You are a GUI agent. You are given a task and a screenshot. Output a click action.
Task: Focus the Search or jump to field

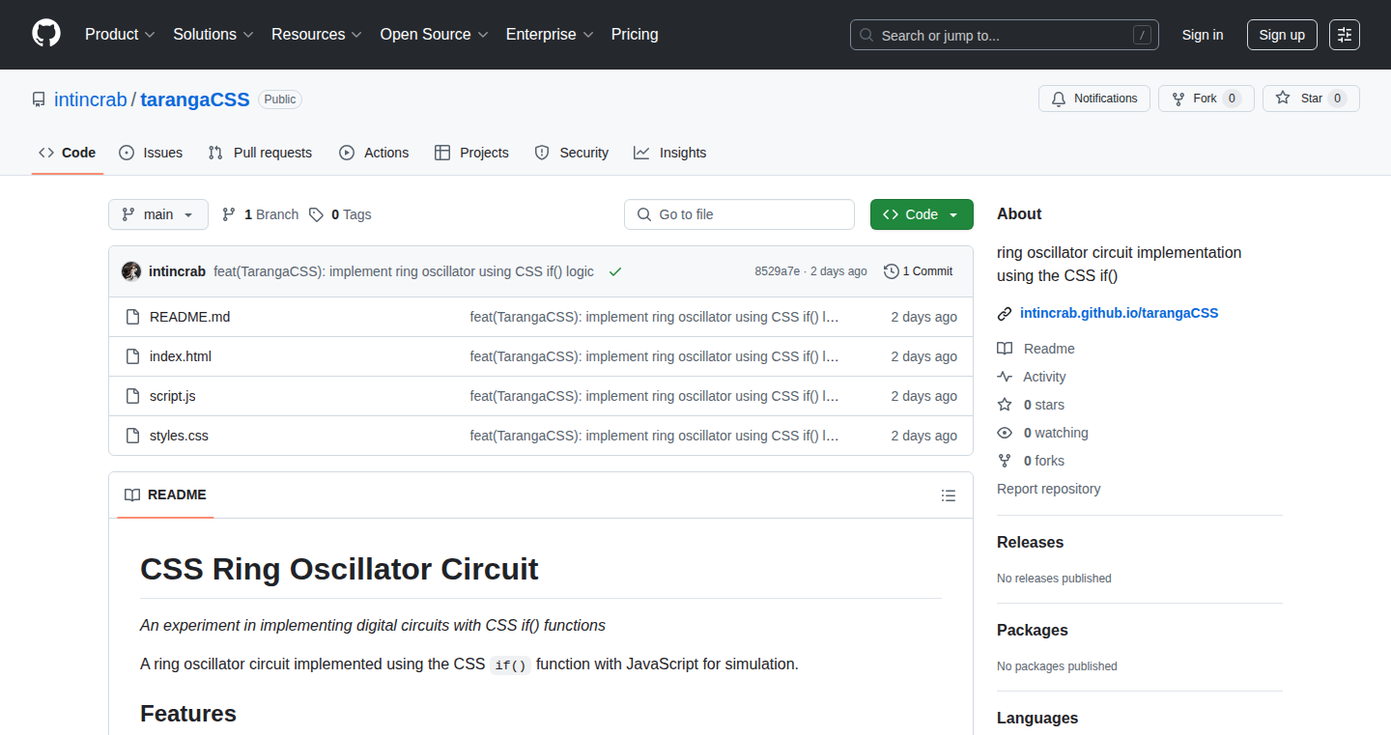[1005, 35]
